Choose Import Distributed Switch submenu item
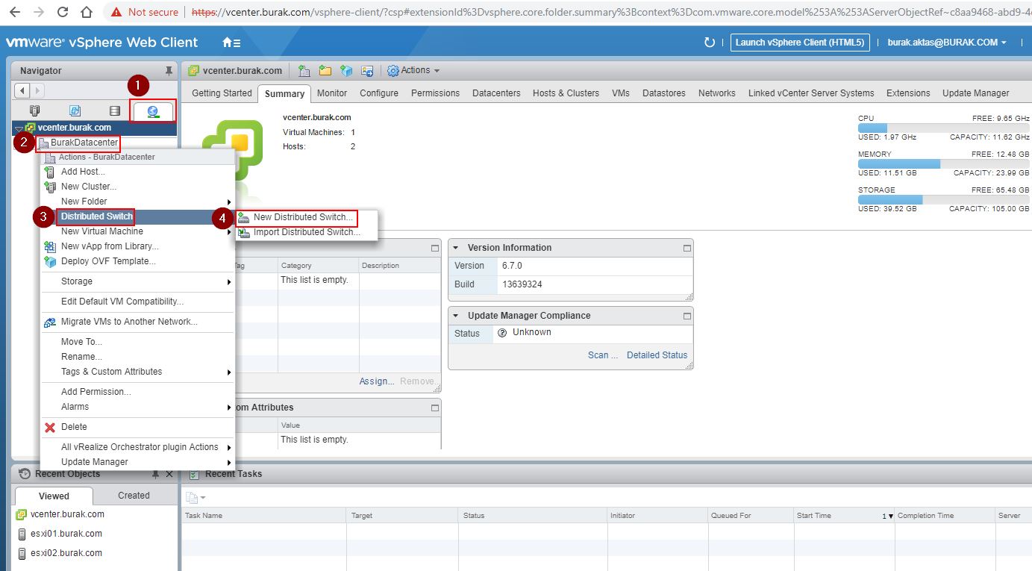This screenshot has width=1032, height=571. (306, 232)
